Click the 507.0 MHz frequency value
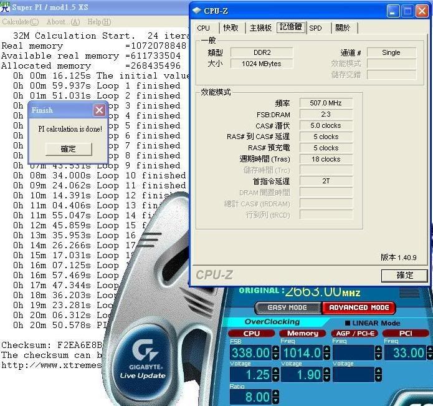Screen dimensions: 433x406 pos(326,103)
